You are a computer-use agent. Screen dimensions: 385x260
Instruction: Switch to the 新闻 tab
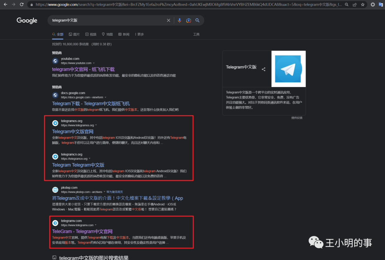(x=124, y=34)
